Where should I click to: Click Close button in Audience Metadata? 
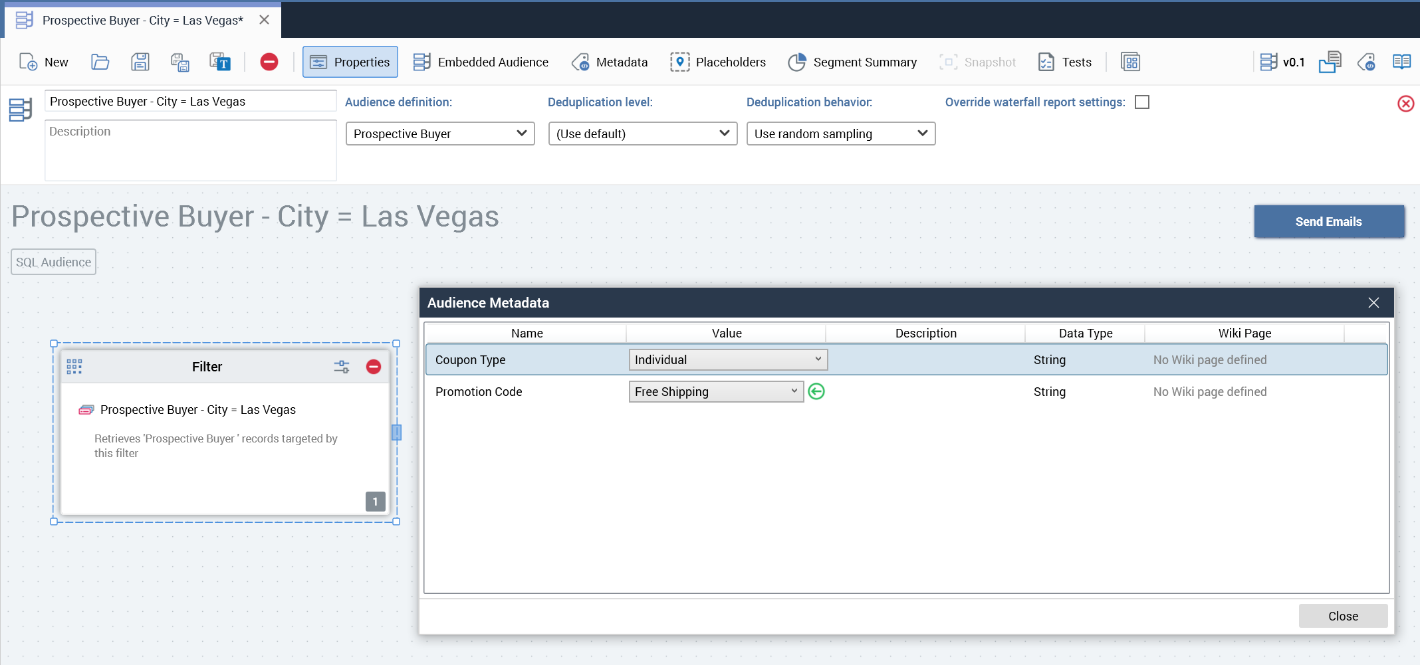tap(1342, 616)
